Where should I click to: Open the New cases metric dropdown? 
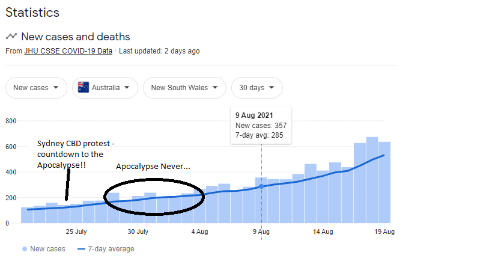[36, 88]
